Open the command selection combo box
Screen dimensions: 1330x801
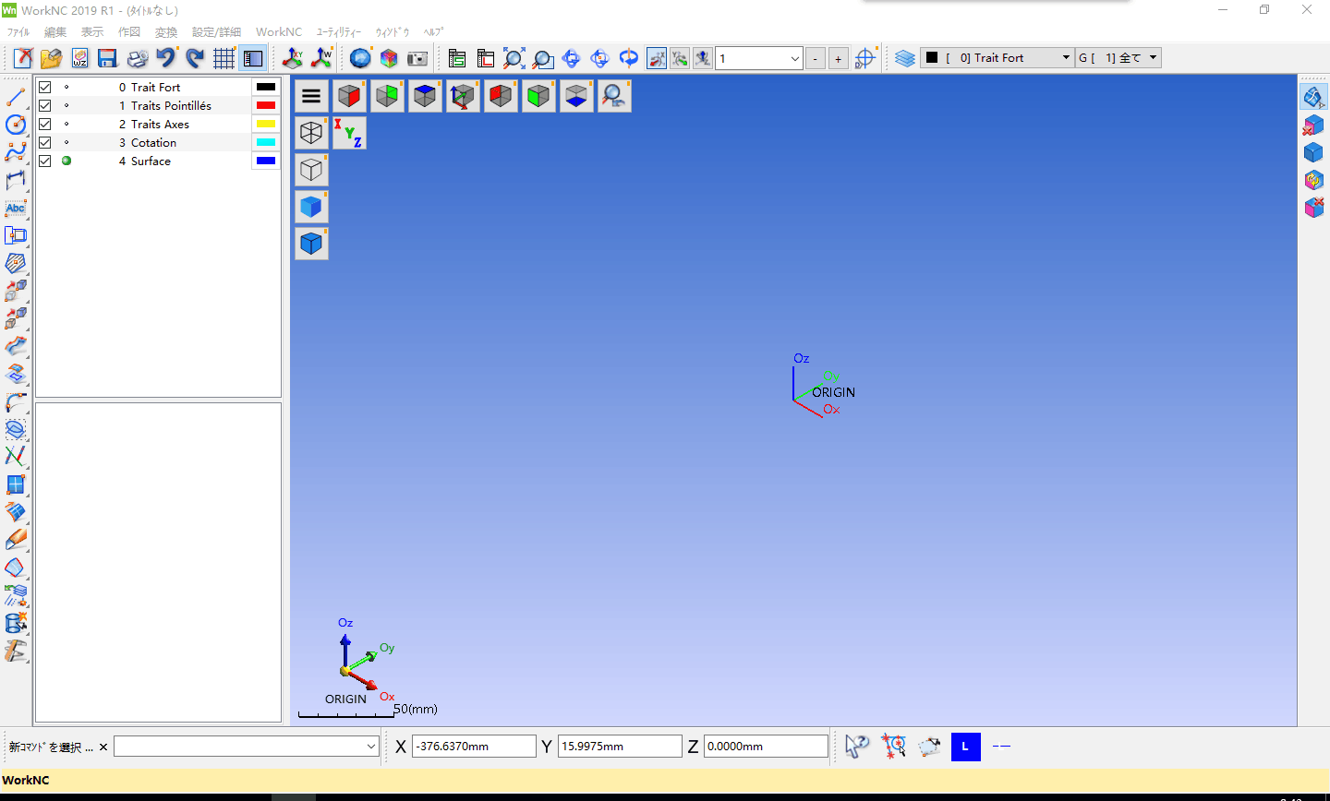click(x=247, y=746)
